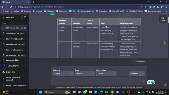
Task: Click the browser zoom magnifier icon
Action: pyautogui.click(x=138, y=7)
